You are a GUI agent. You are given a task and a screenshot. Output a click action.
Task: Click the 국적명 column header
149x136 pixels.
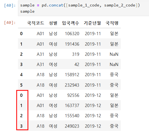pyautogui.click(x=112, y=23)
